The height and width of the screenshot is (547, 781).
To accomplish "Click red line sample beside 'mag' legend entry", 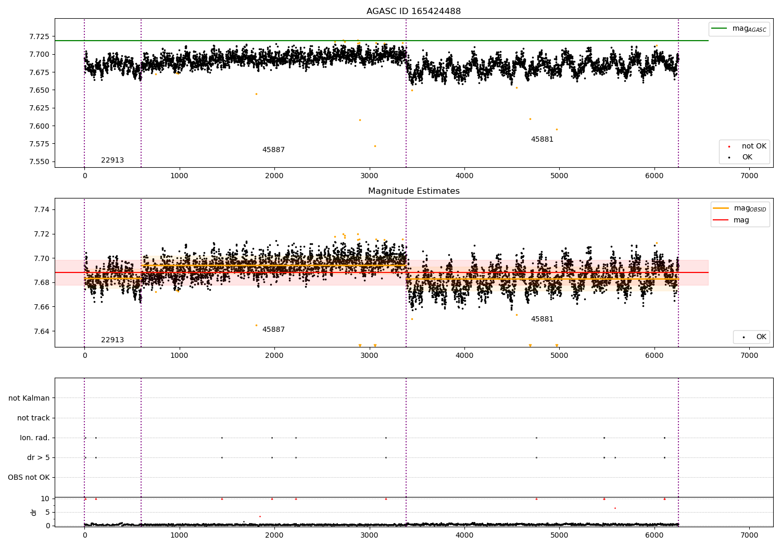I will [x=721, y=220].
